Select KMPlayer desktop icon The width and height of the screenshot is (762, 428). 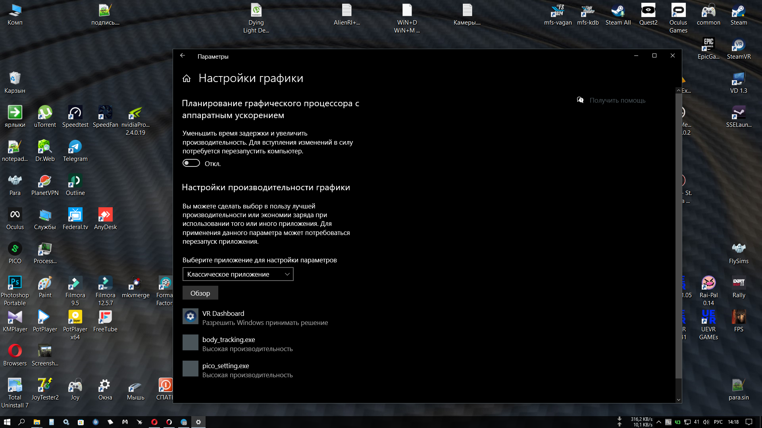click(x=15, y=321)
